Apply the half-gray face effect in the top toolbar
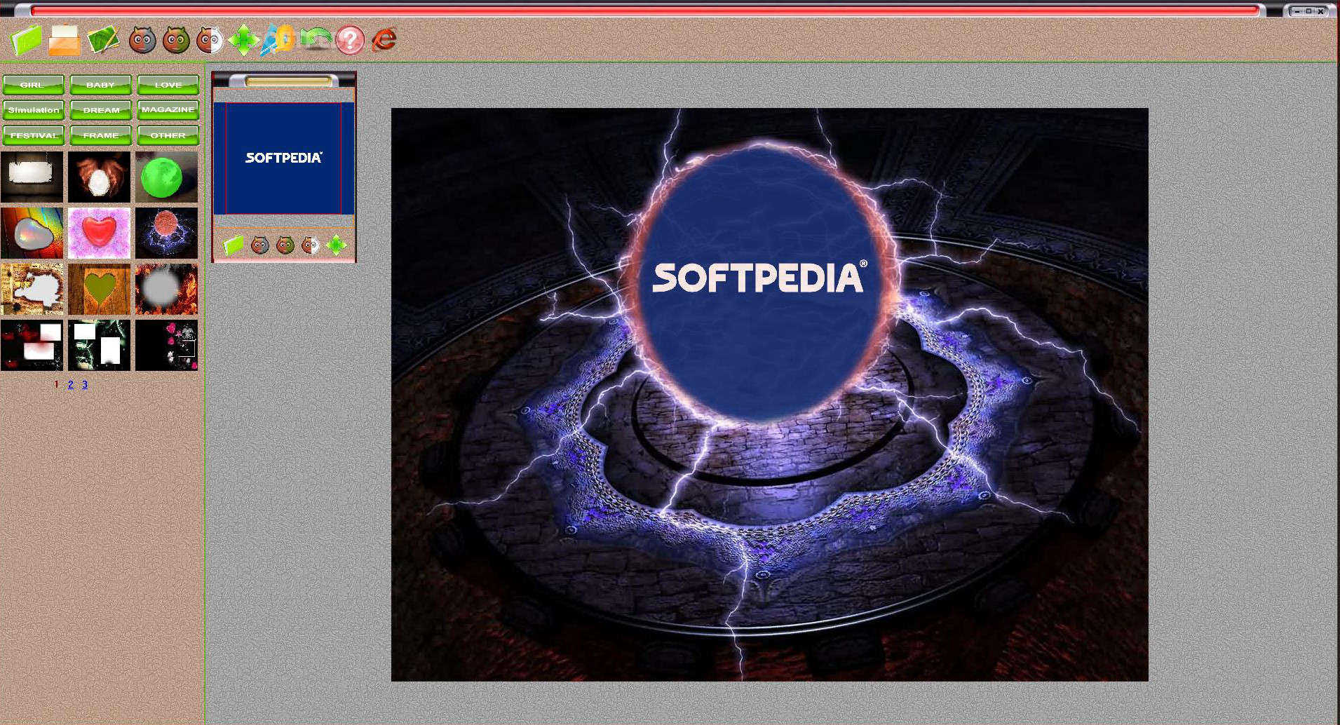 click(x=142, y=40)
